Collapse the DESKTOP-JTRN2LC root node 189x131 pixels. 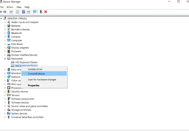(2, 19)
